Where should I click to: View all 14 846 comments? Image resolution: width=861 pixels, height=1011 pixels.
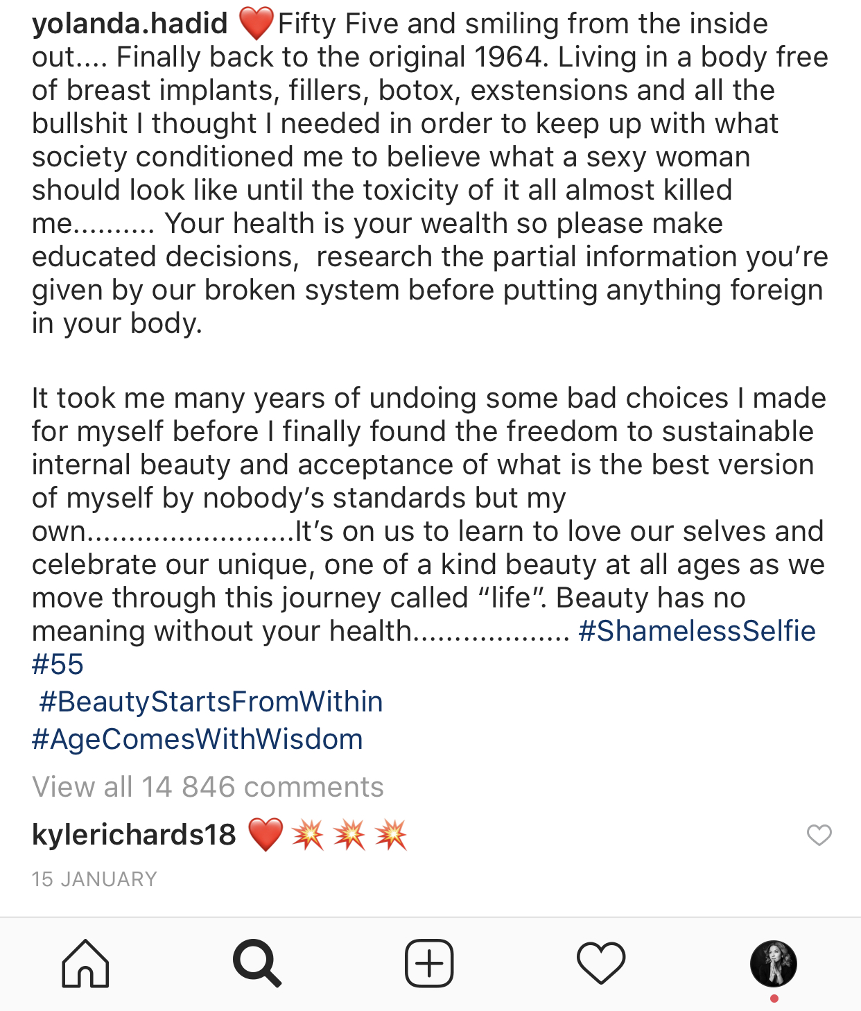208,787
